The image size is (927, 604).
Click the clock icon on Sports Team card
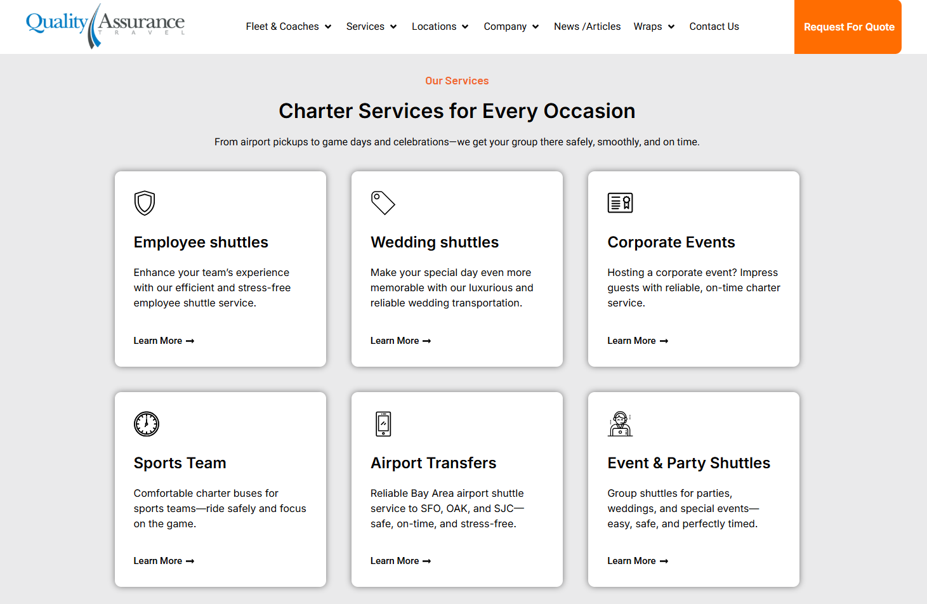click(147, 424)
